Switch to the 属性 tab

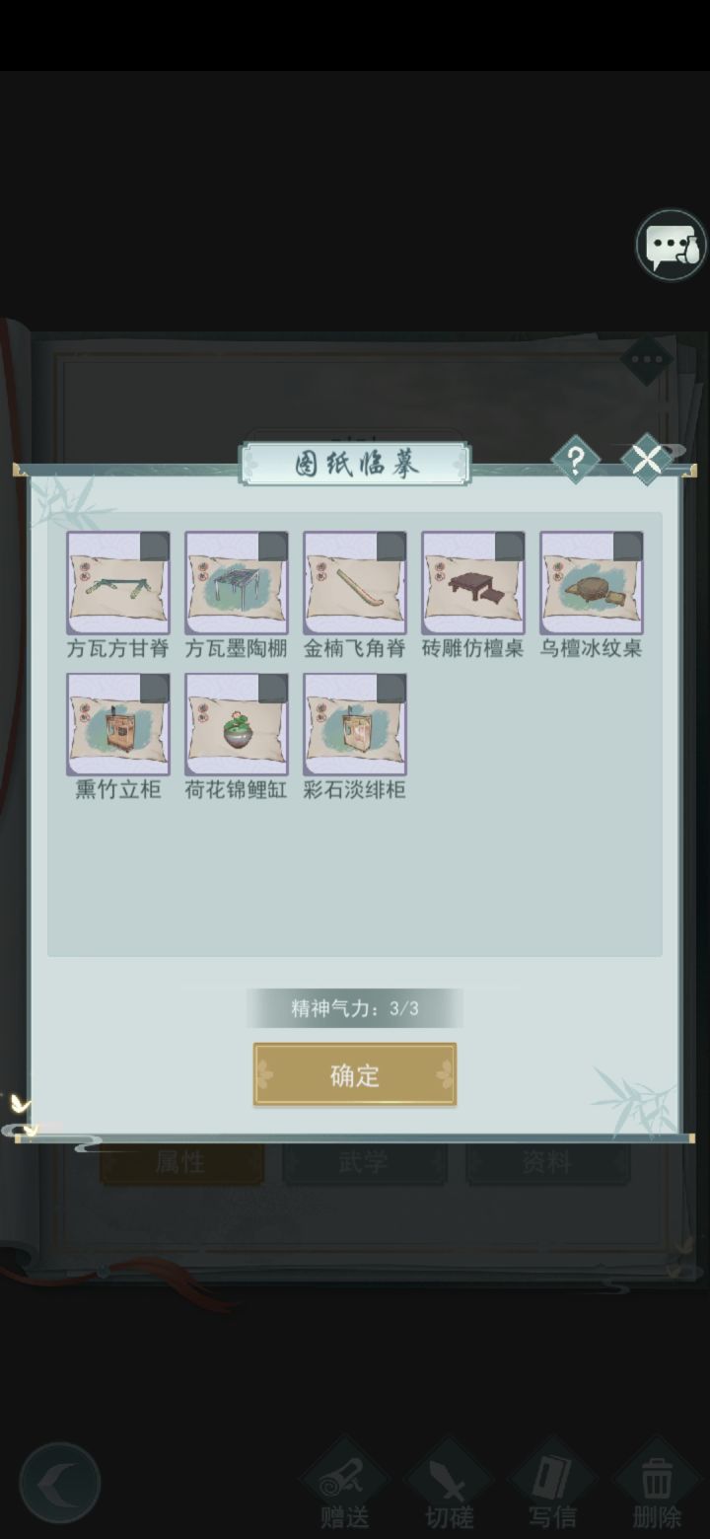[180, 1163]
